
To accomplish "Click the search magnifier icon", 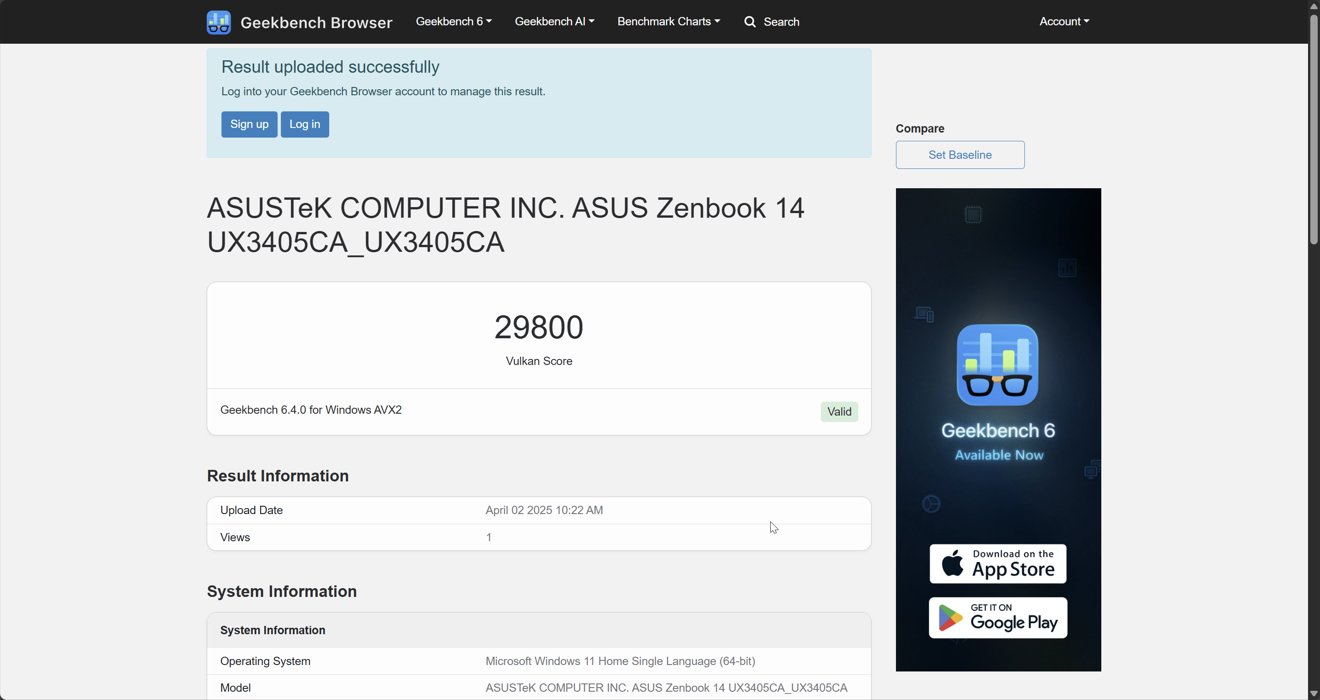I will tap(750, 22).
